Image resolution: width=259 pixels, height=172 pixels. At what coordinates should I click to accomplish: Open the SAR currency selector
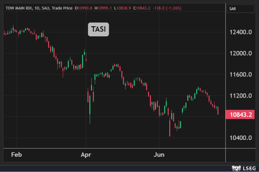pos(241,9)
